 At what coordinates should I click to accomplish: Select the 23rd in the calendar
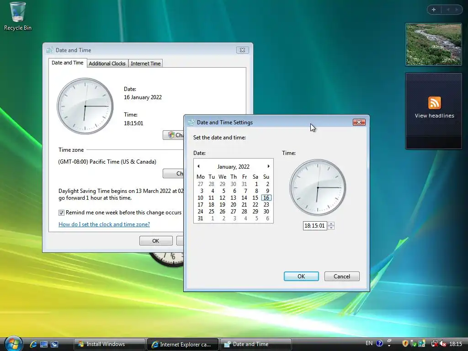click(x=266, y=204)
